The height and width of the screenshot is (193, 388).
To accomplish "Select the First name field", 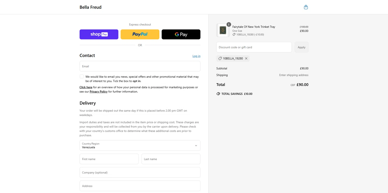I will click(x=109, y=159).
